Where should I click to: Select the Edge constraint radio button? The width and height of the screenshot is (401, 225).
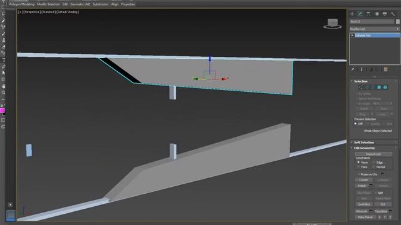point(373,162)
